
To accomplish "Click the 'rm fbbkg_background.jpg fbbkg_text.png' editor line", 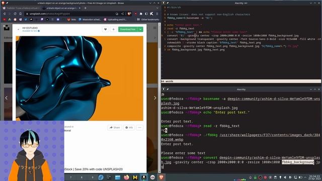I will pyautogui.click(x=196, y=50).
